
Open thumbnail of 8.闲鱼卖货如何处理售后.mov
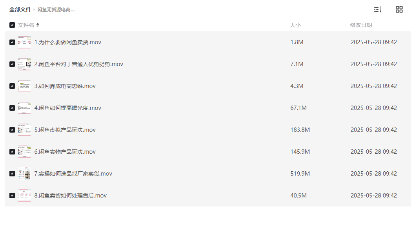click(24, 196)
